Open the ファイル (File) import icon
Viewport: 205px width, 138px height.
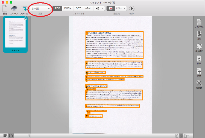pyautogui.click(x=24, y=8)
